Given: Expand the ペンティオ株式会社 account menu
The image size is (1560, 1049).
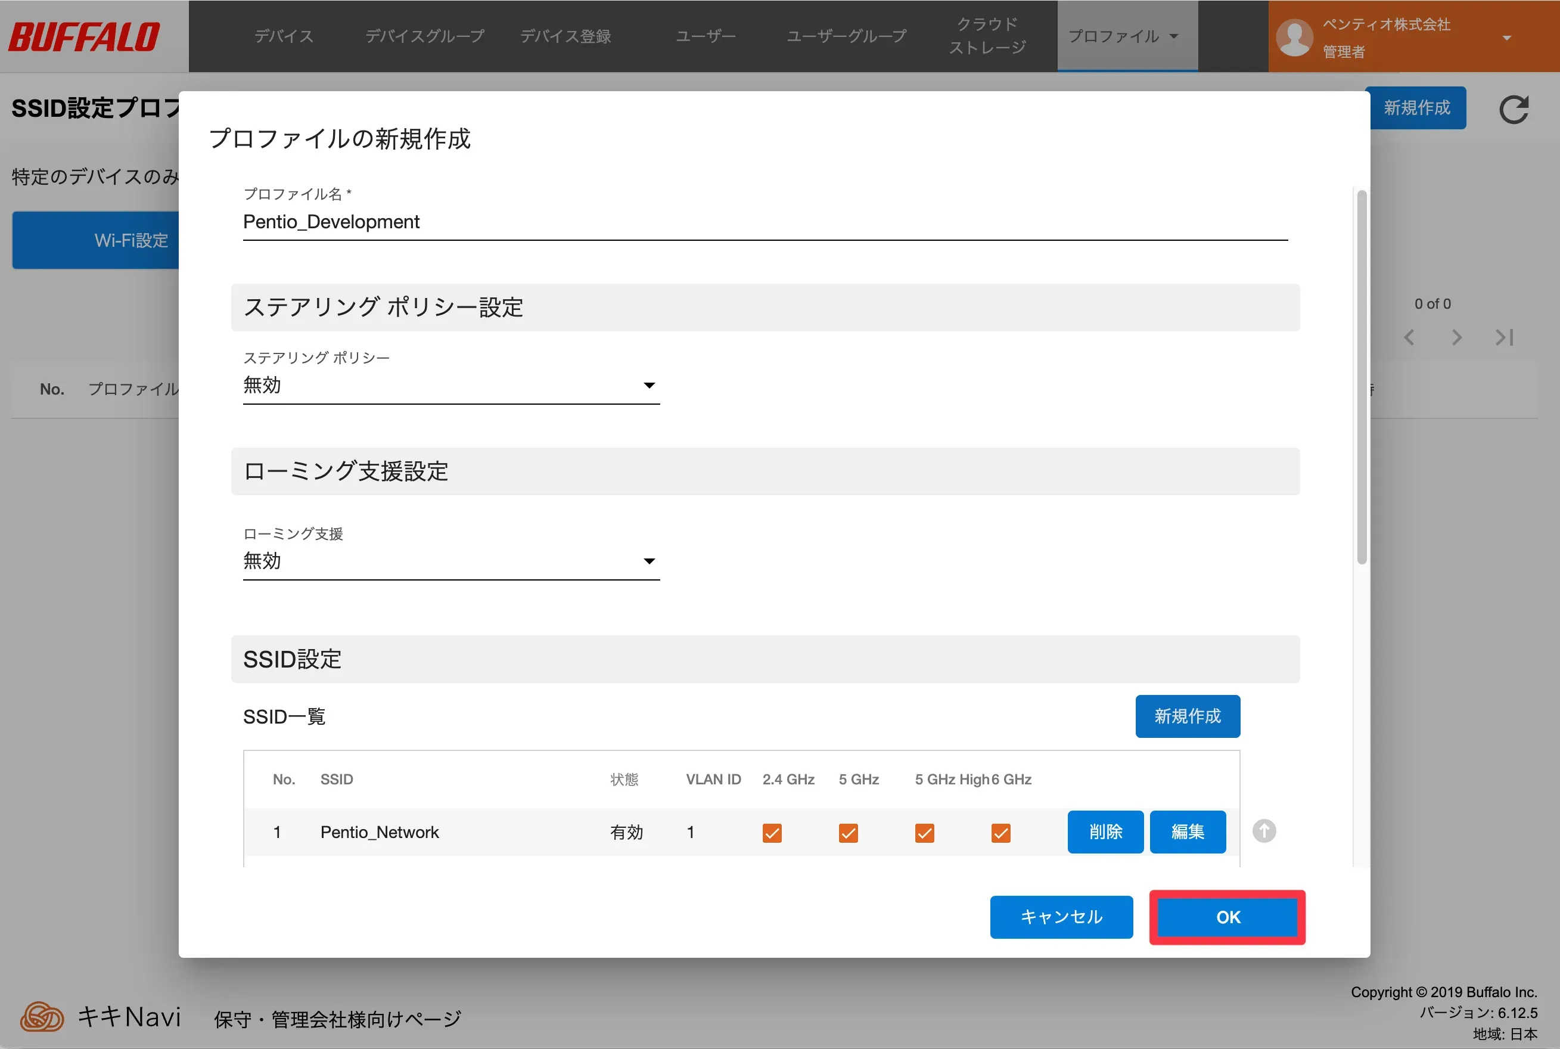Looking at the screenshot, I should 1506,38.
